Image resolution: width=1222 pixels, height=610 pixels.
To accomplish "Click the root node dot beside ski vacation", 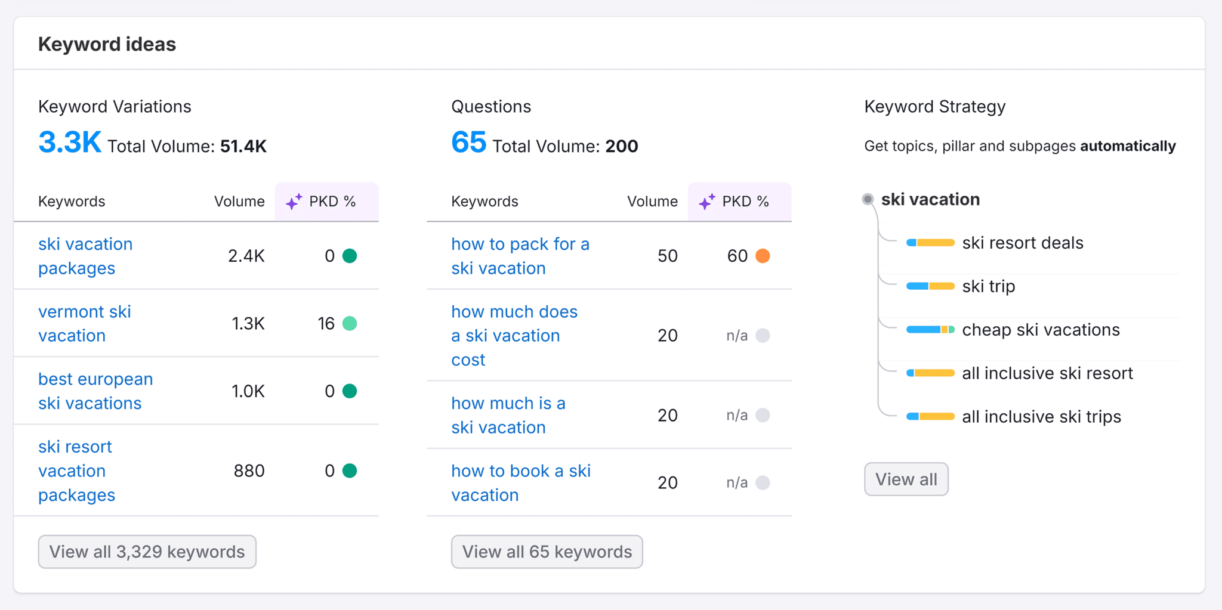I will pos(868,199).
